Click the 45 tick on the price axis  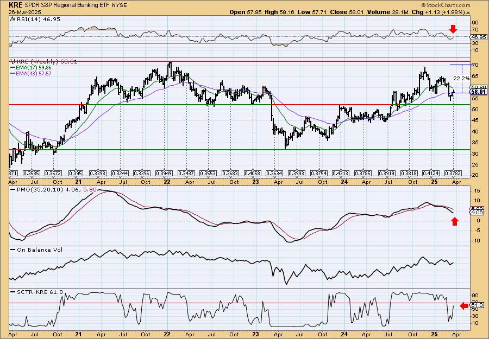[475, 120]
